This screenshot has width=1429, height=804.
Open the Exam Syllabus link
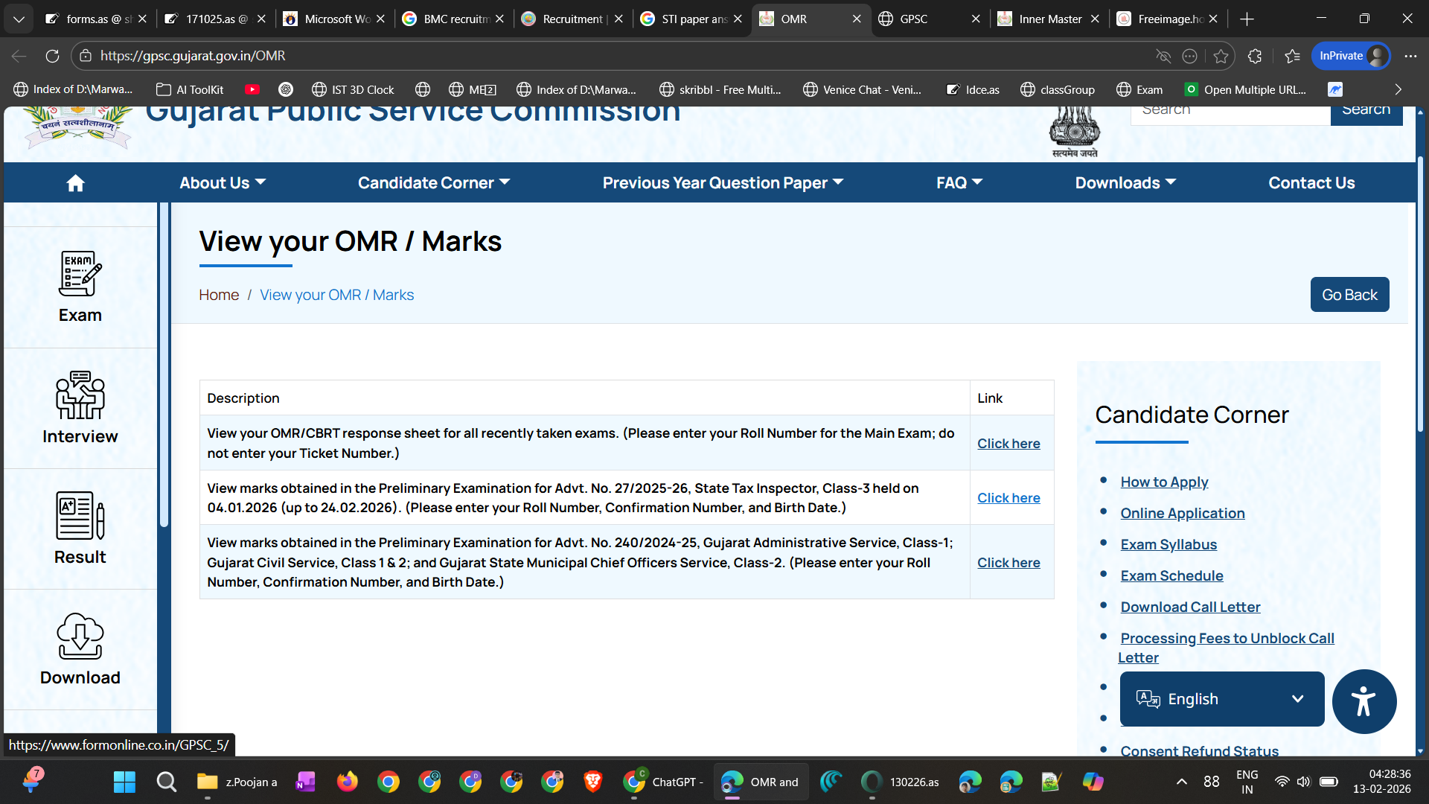pos(1169,544)
